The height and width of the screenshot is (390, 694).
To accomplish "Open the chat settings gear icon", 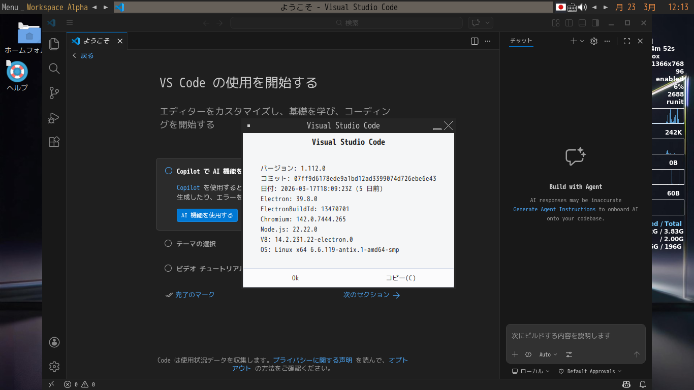I will (x=594, y=41).
